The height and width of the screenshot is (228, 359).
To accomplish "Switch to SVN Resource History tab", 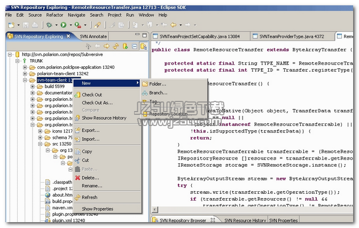I will [x=245, y=220].
